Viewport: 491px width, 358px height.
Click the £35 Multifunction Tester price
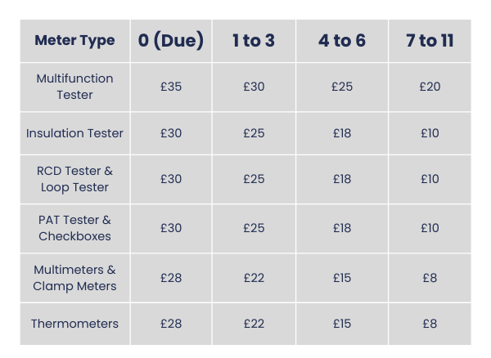click(171, 87)
